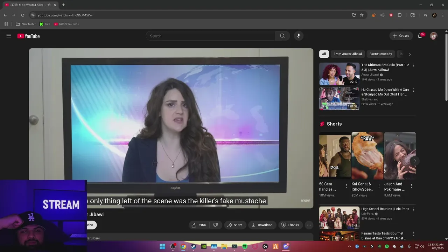Open YouTube notifications bell
448x252 pixels.
(x=420, y=36)
